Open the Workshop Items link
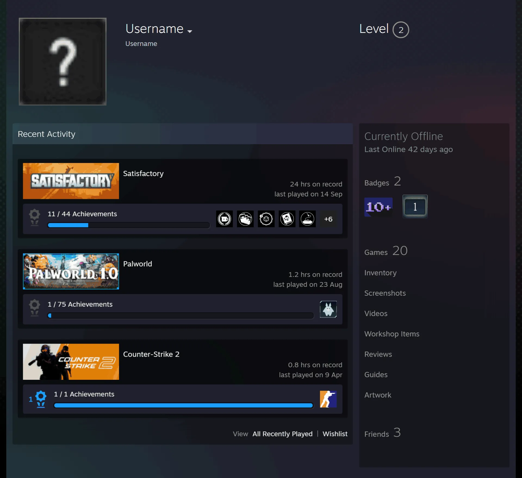The width and height of the screenshot is (522, 478). click(392, 334)
